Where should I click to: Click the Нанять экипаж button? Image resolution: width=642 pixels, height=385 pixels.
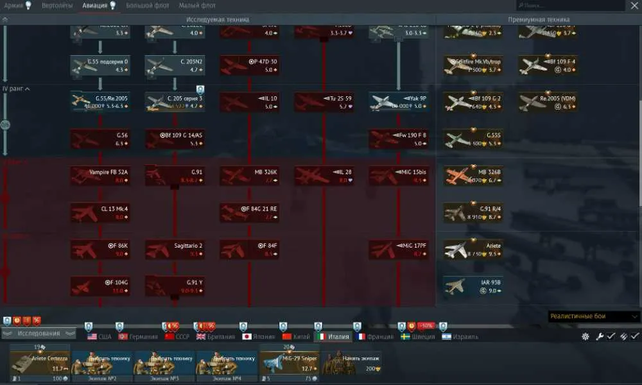pyautogui.click(x=352, y=363)
